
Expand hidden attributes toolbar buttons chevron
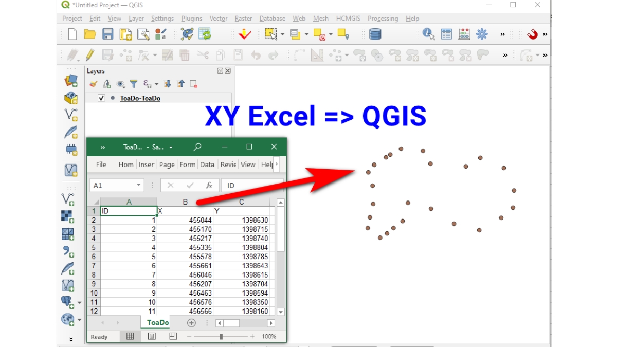tap(502, 34)
